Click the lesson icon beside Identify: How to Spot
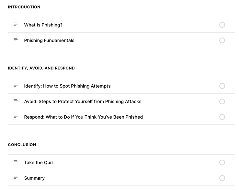The height and width of the screenshot is (190, 239). point(16,86)
